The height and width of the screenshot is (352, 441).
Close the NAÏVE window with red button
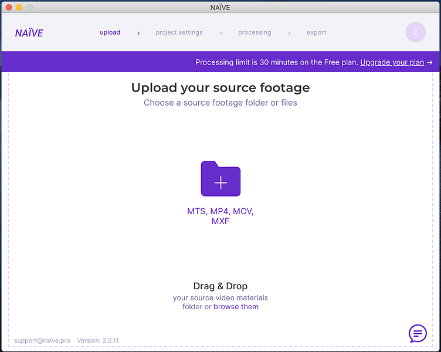[9, 7]
